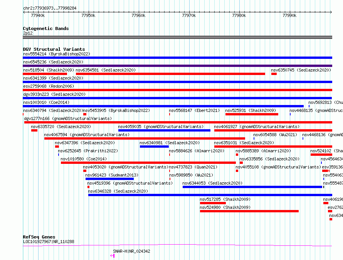
Task: Click nsv4519396 (gnomADStructuralVariants) label
Action: coord(130,183)
